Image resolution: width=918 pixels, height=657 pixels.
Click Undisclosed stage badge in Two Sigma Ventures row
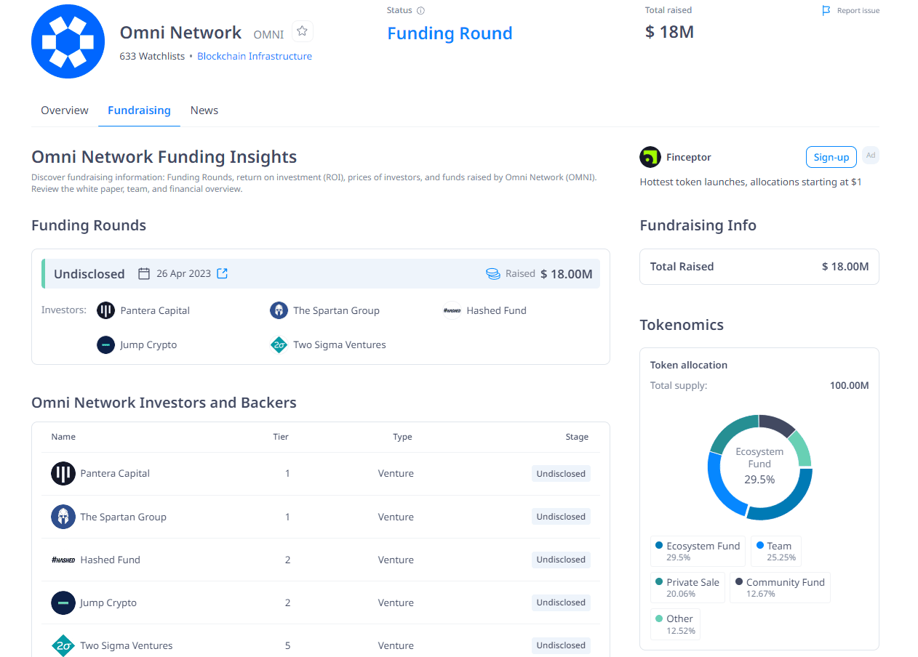coord(561,645)
